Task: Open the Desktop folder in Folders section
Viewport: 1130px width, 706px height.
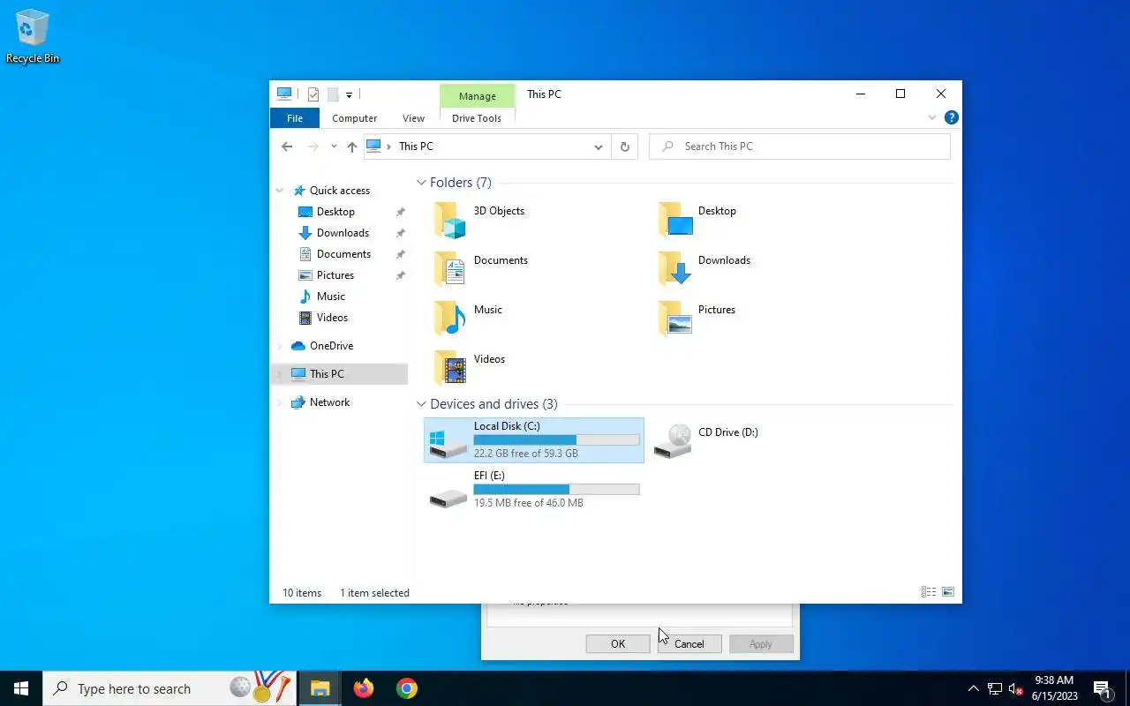Action: point(676,221)
